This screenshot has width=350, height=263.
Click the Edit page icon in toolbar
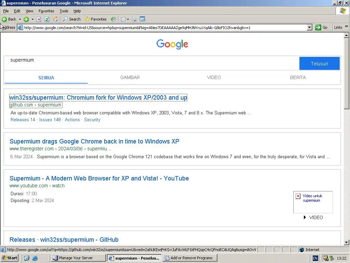pos(143,19)
